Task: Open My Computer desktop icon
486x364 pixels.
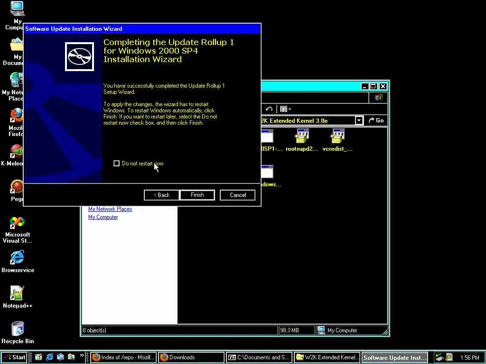Action: point(17,16)
